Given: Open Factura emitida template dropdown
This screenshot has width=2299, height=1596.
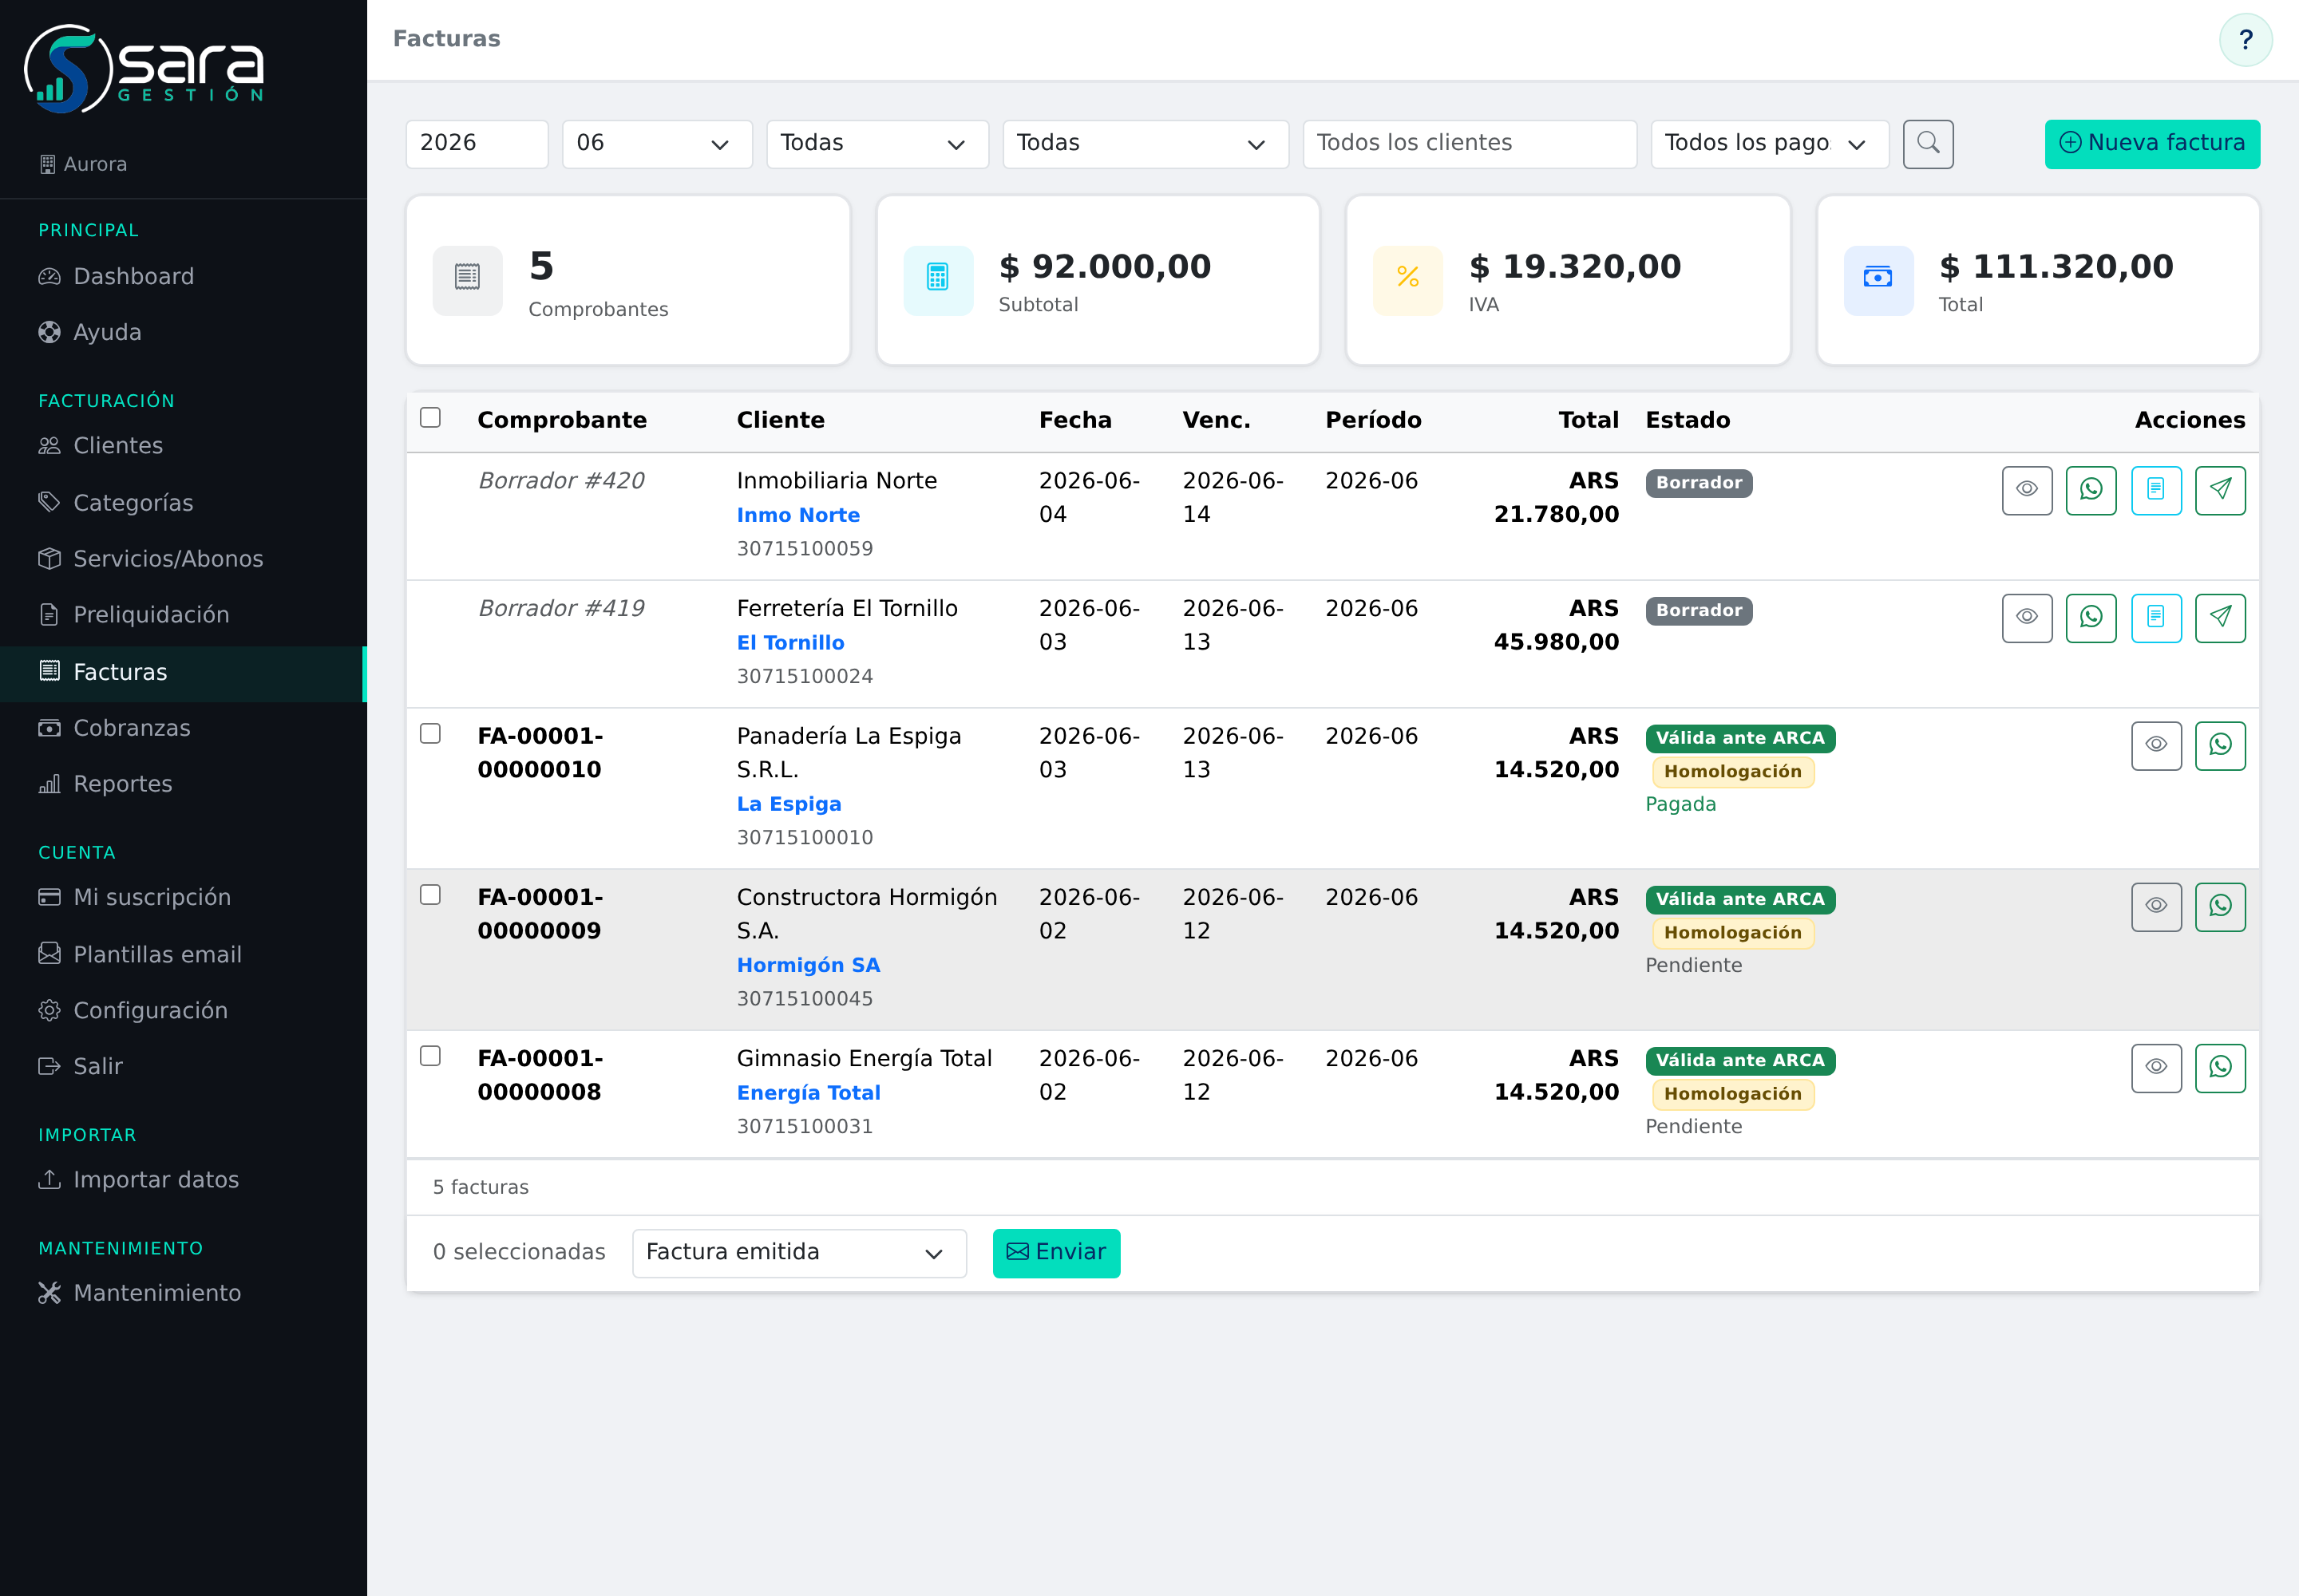Looking at the screenshot, I should tap(798, 1253).
